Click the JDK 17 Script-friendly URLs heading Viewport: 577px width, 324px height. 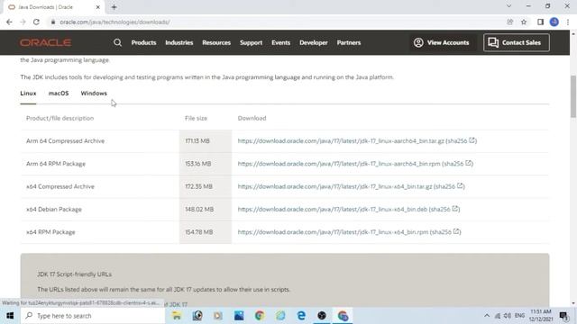[74, 274]
